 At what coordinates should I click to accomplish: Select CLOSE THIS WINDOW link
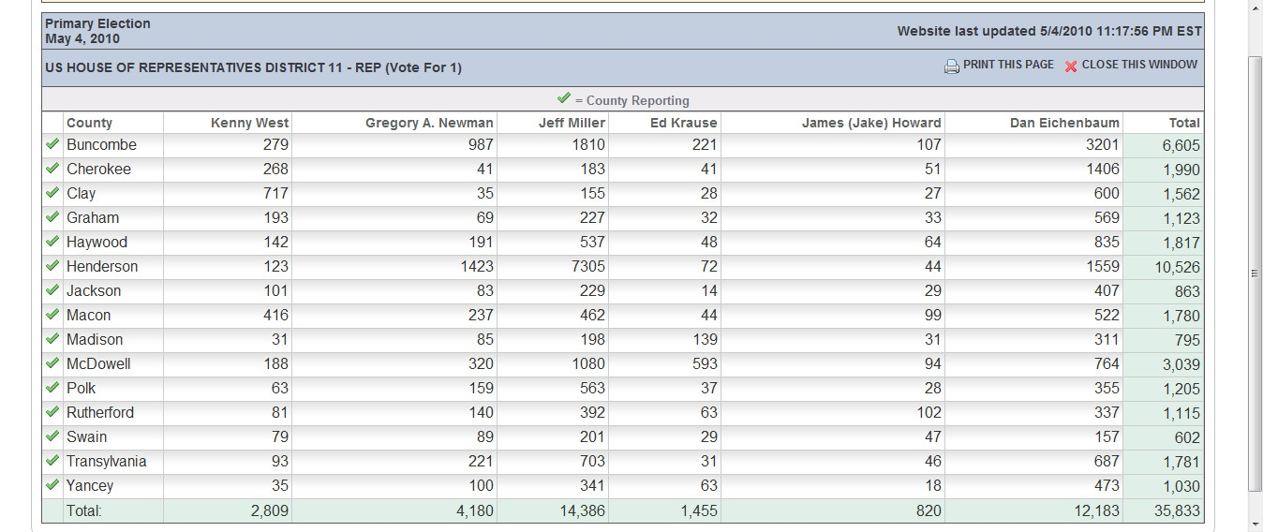point(1139,65)
